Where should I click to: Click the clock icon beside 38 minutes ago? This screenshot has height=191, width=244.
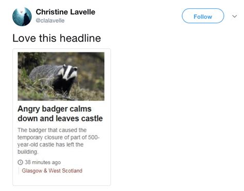coord(20,162)
